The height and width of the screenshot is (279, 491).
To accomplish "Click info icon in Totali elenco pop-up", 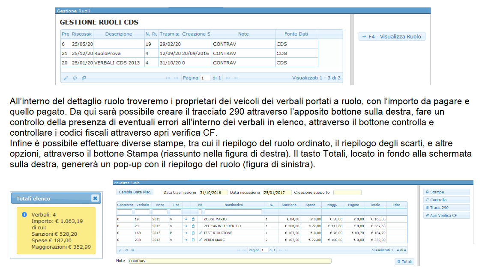I will (x=24, y=214).
